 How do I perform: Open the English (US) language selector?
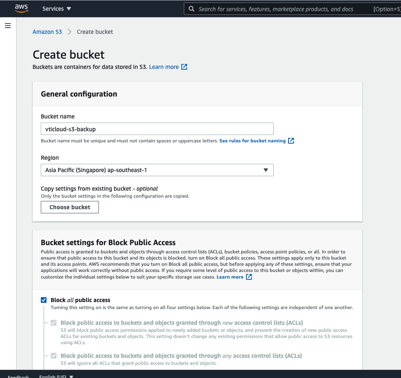click(x=56, y=376)
